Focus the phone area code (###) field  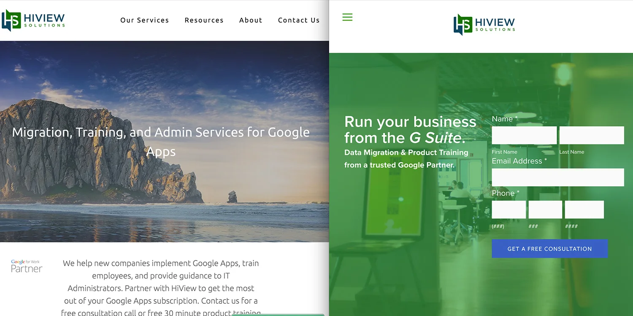tap(509, 209)
